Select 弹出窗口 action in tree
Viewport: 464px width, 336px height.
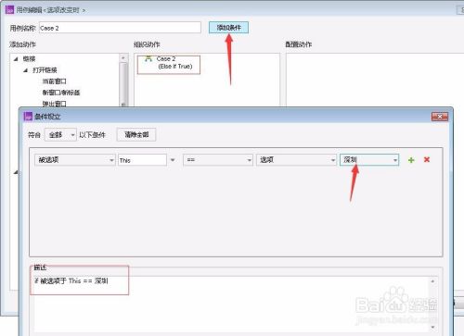pos(54,104)
